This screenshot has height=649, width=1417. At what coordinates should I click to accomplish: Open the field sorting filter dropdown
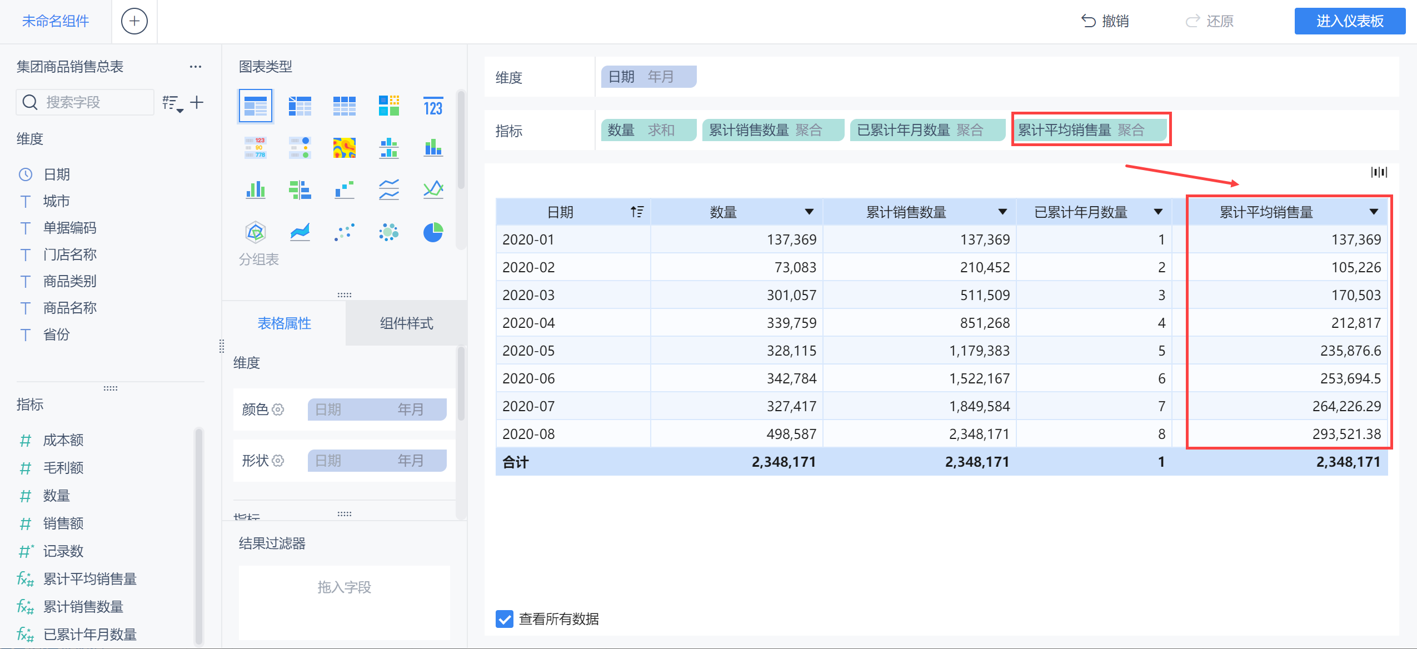(x=172, y=103)
